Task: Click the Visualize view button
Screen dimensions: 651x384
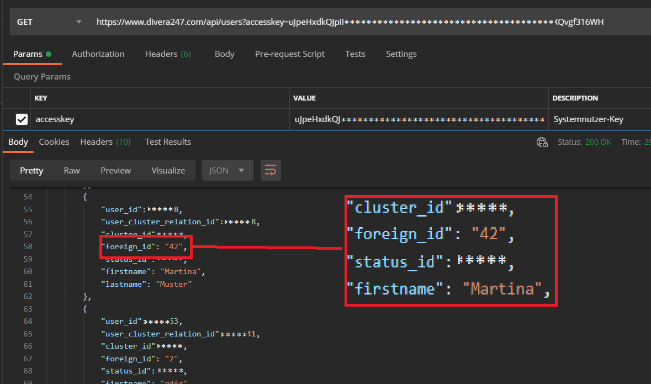Action: click(168, 170)
